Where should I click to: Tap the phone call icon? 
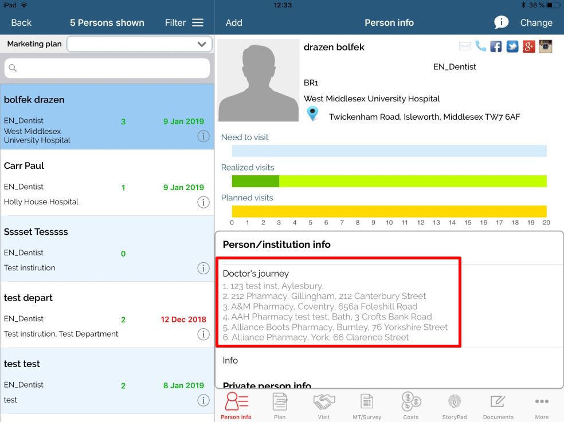(480, 46)
